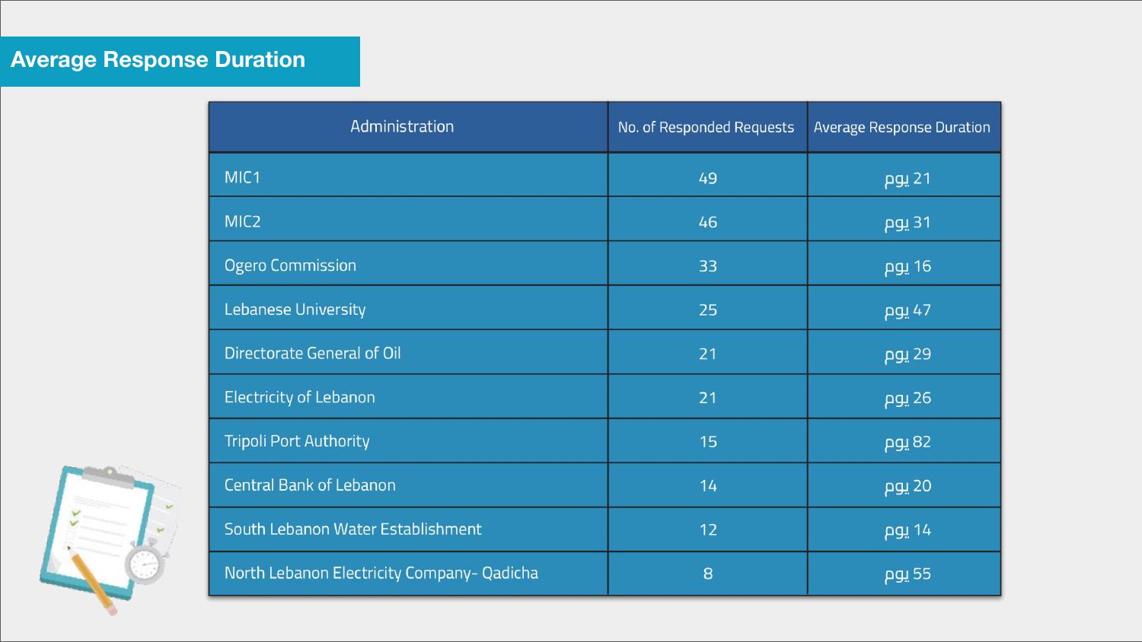Click the 21 days duration for MIC1
The image size is (1142, 642).
click(x=908, y=179)
